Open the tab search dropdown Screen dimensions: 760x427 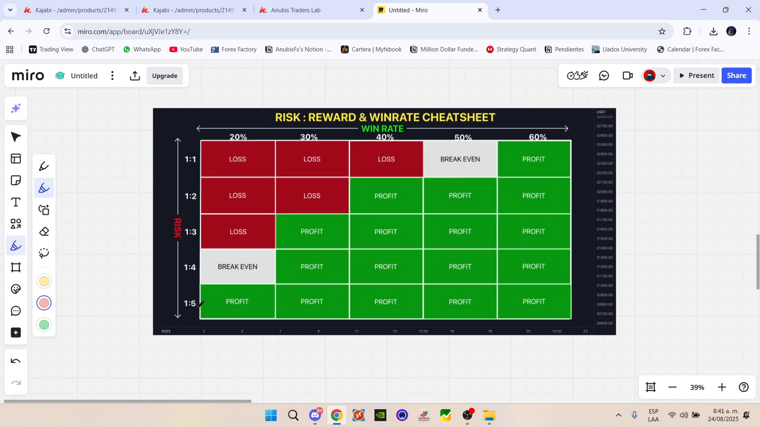[x=10, y=10]
